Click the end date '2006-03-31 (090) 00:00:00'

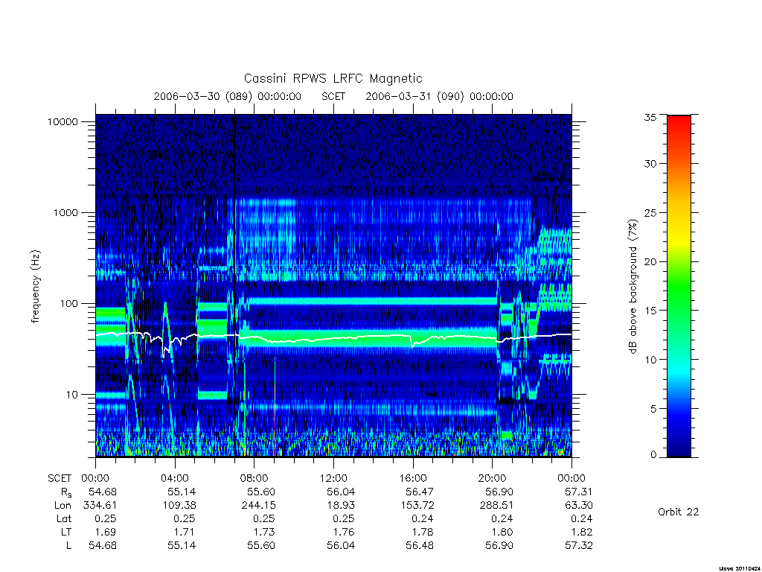click(x=439, y=96)
